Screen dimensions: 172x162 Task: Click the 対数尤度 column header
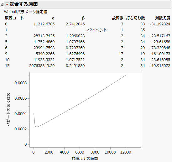(163, 18)
